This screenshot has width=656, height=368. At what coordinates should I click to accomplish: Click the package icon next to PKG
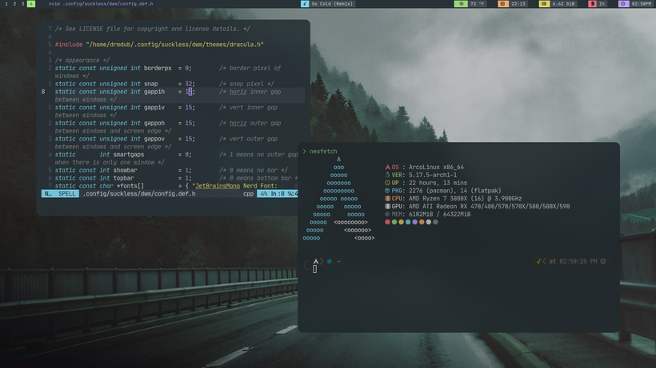(387, 191)
